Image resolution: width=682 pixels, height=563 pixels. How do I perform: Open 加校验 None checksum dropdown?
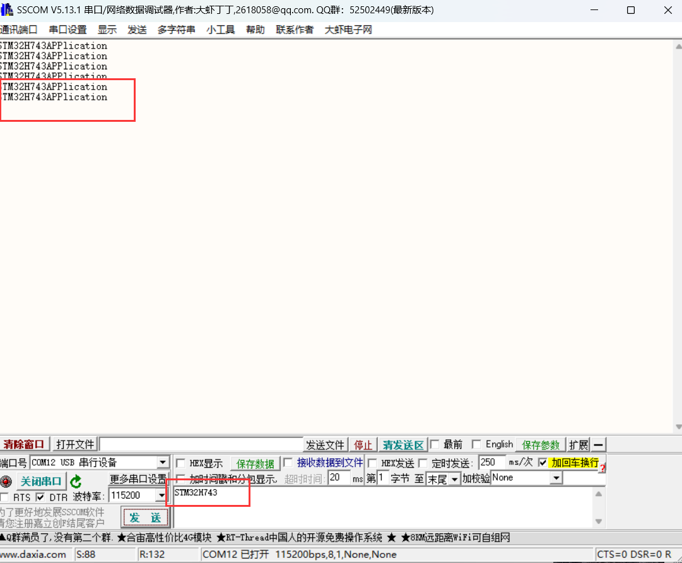[x=556, y=478]
